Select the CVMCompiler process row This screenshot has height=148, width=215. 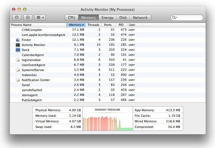click(x=108, y=30)
